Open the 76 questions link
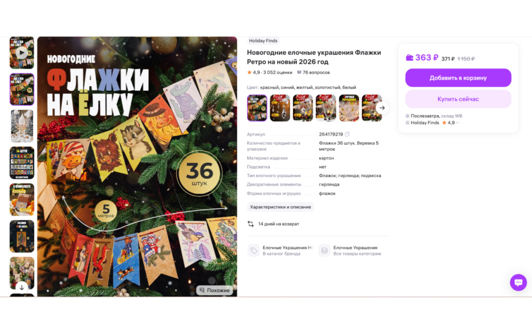The width and height of the screenshot is (532, 333). point(313,72)
